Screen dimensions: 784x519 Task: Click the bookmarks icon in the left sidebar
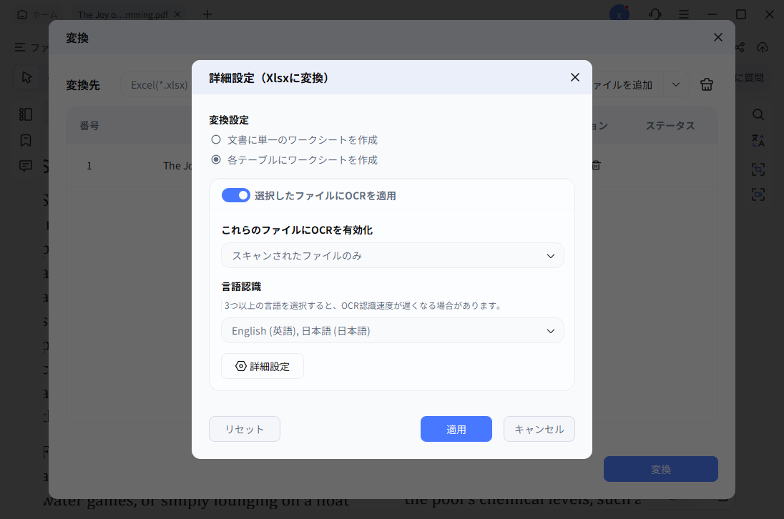26,140
